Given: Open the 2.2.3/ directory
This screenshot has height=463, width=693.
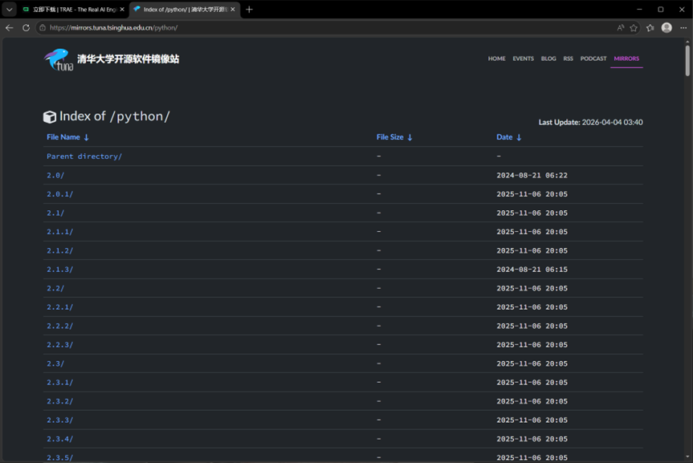Looking at the screenshot, I should pos(60,344).
